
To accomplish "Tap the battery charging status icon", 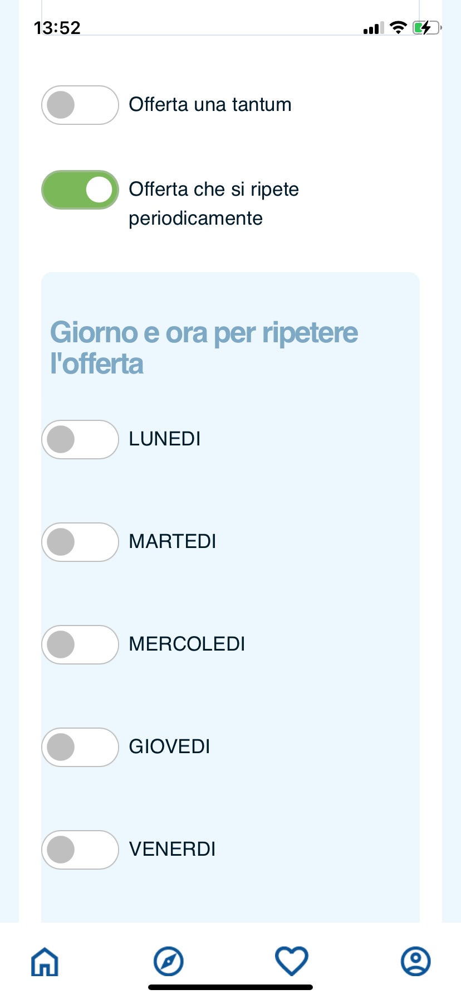I will coord(426,28).
